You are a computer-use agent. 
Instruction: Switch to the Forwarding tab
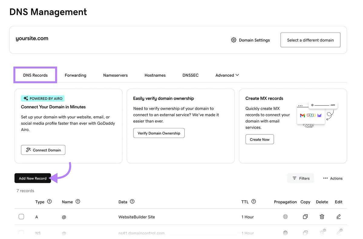(x=76, y=75)
